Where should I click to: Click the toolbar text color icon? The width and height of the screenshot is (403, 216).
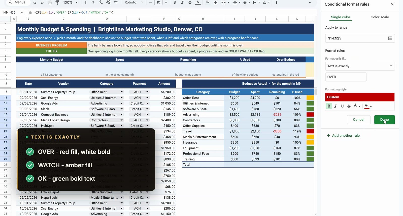198,2
